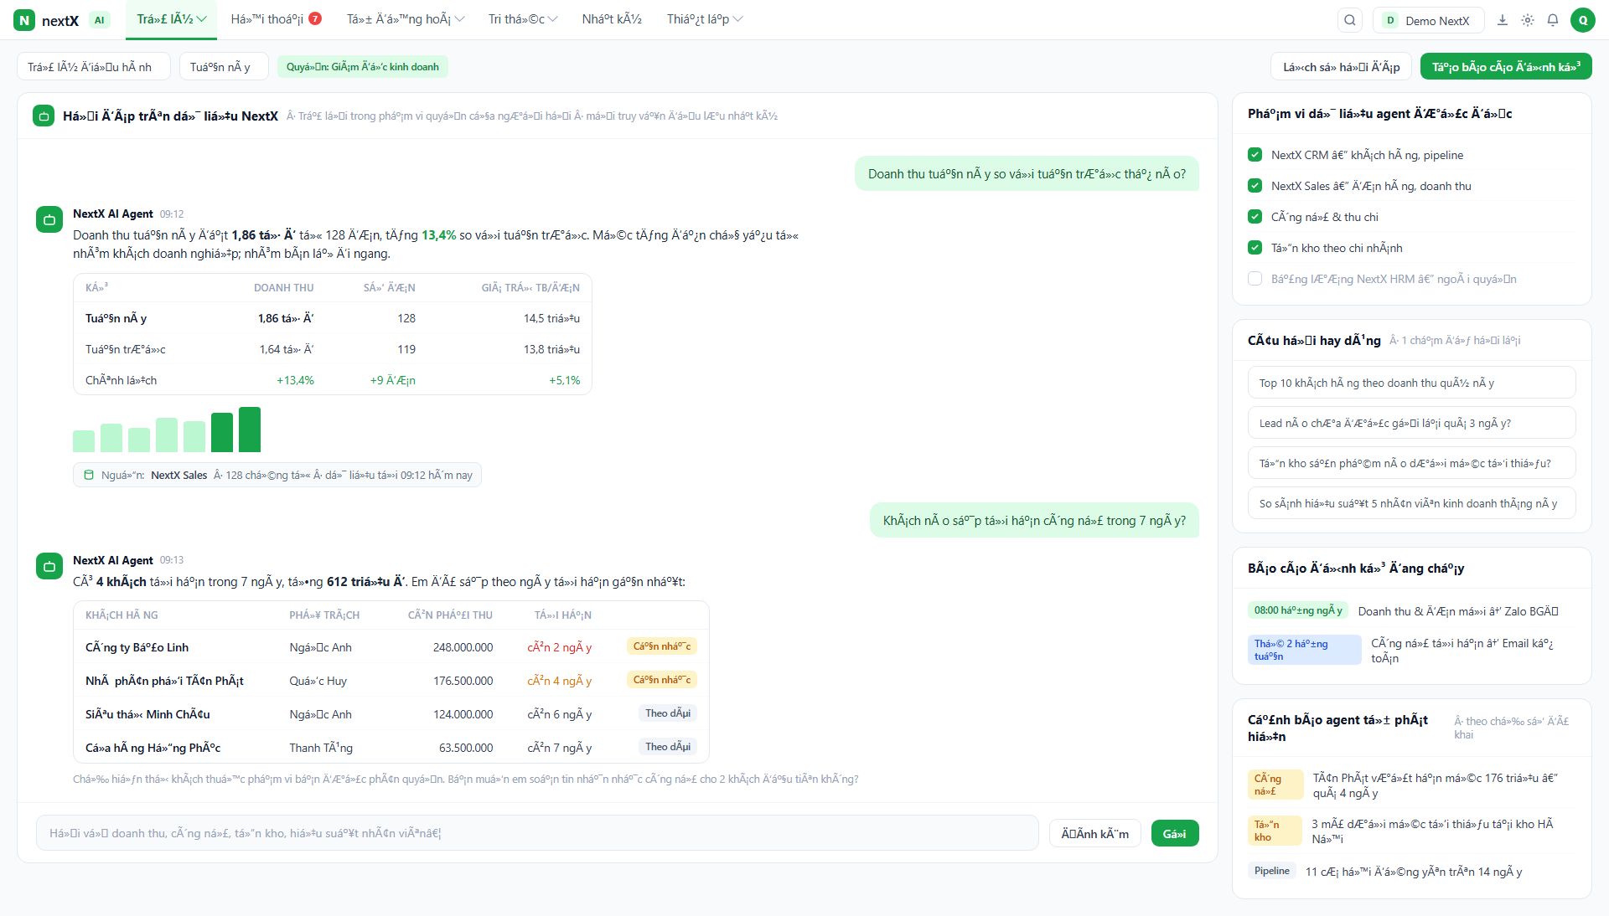This screenshot has height=916, width=1609.
Task: Click the +5,1% difference cell
Action: [564, 380]
